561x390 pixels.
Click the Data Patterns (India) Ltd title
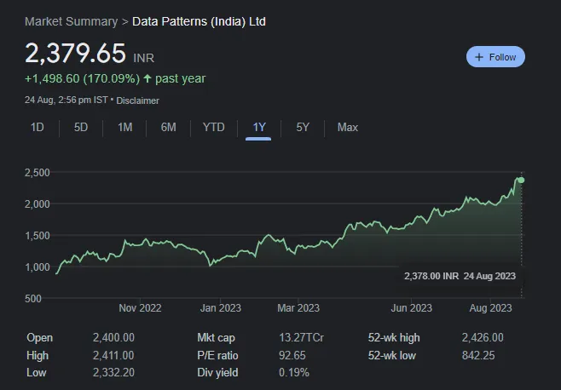[199, 20]
